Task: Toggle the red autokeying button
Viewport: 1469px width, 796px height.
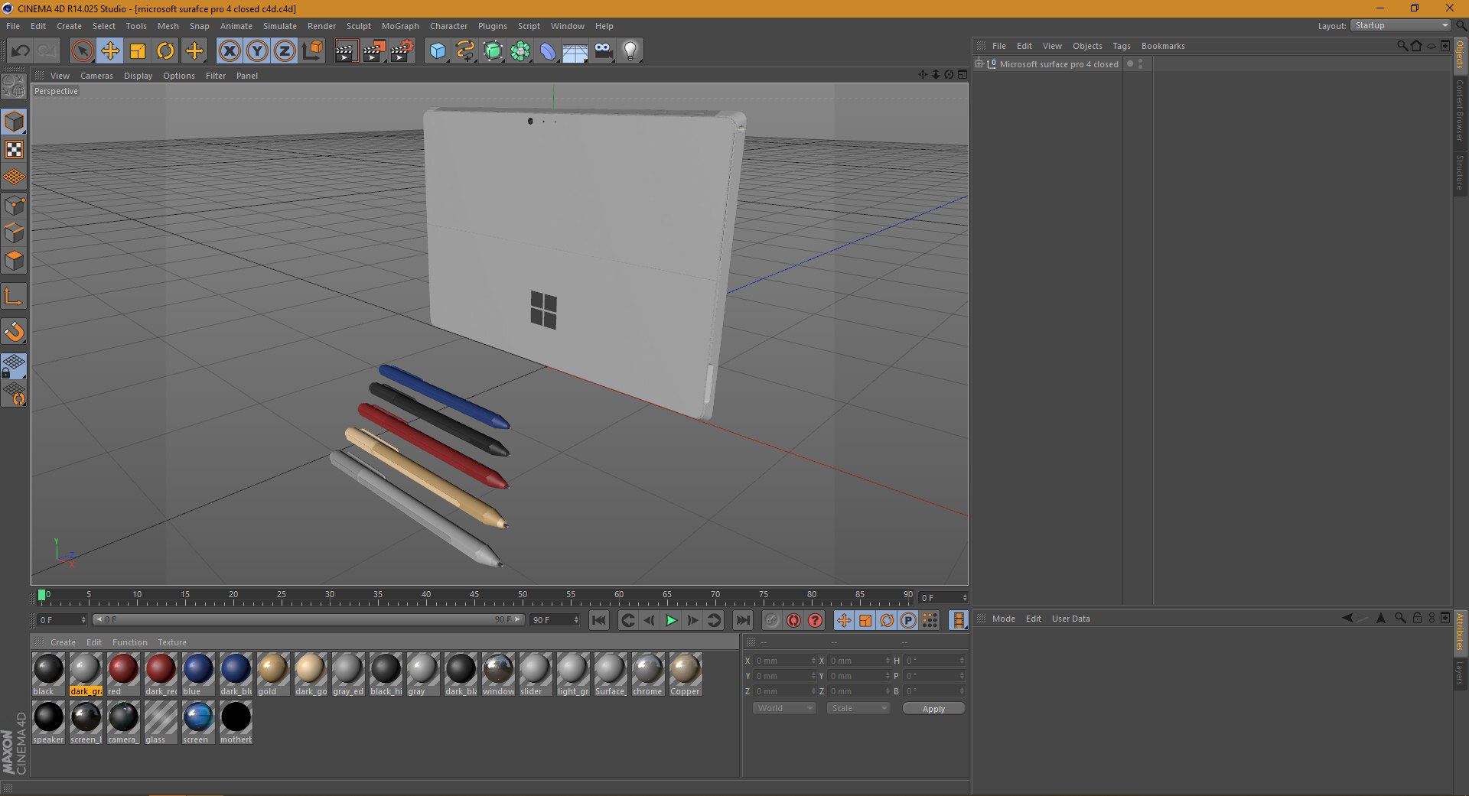Action: click(793, 620)
